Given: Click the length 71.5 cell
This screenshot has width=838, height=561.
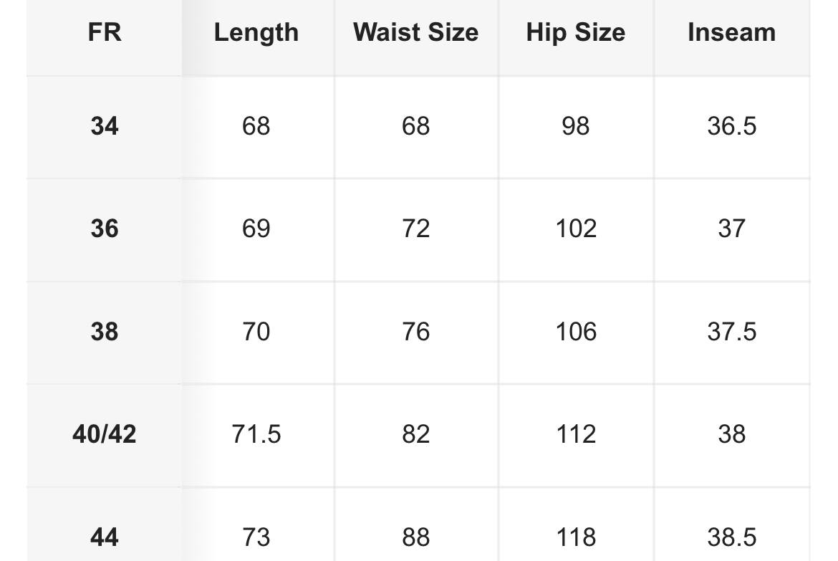Looking at the screenshot, I should 256,435.
